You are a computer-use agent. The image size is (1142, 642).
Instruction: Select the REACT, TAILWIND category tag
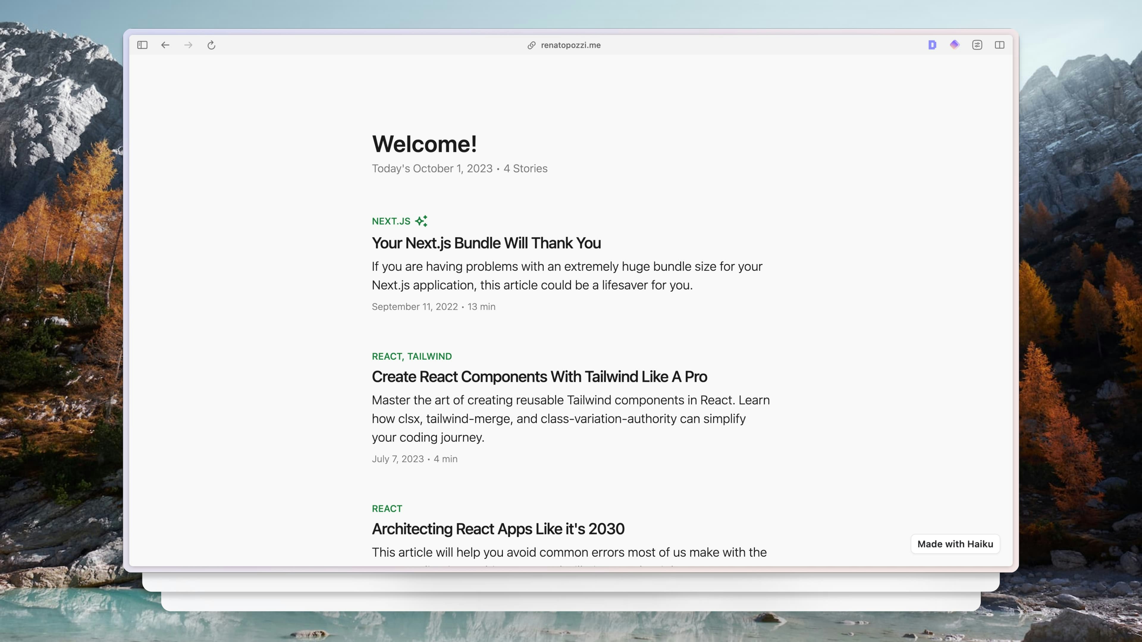click(x=412, y=356)
